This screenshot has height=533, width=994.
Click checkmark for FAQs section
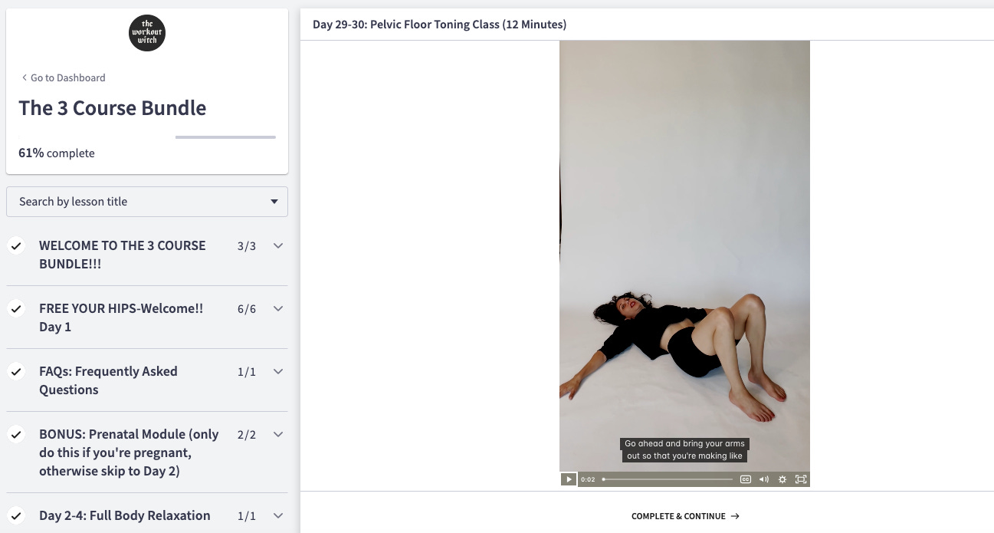(x=16, y=372)
